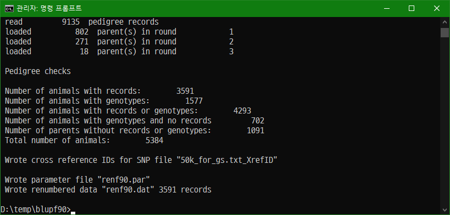Click the window title '관리자: 명령 프롬프트'
This screenshot has width=450, height=215.
pyautogui.click(x=49, y=8)
